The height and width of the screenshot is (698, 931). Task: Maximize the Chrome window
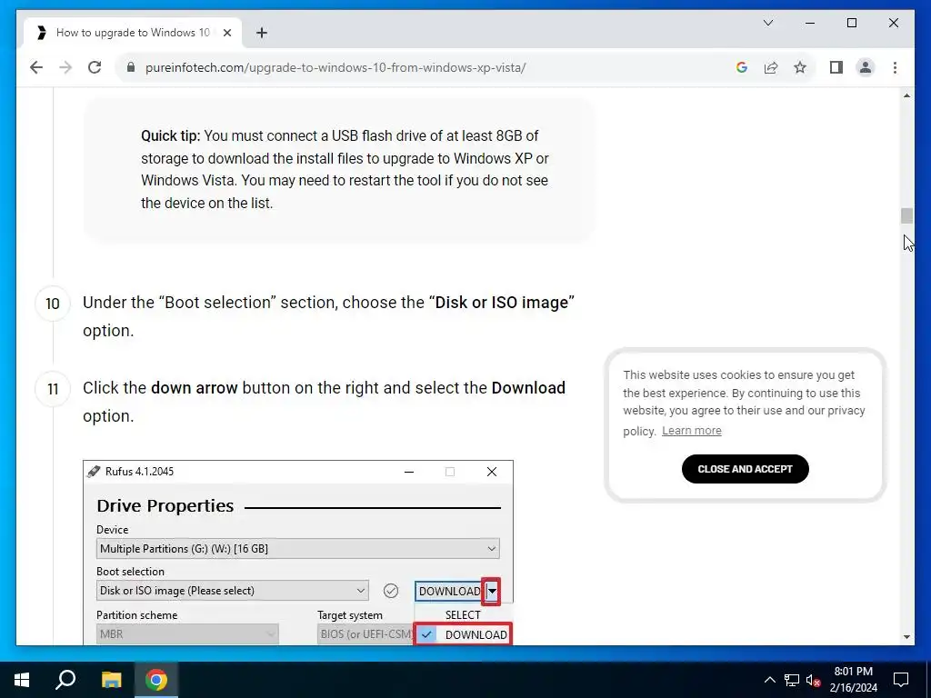coord(851,23)
